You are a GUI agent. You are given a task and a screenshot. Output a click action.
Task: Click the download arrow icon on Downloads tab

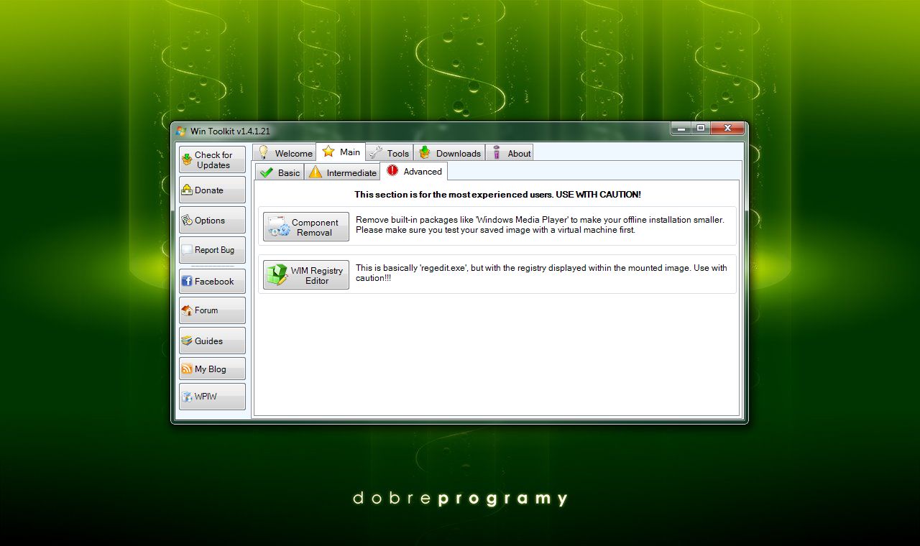[x=425, y=152]
